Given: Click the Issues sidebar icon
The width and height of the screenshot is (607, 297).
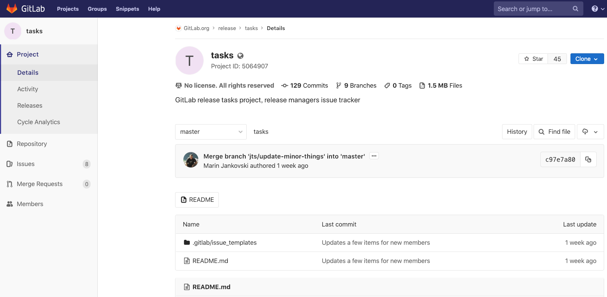Looking at the screenshot, I should [x=10, y=164].
